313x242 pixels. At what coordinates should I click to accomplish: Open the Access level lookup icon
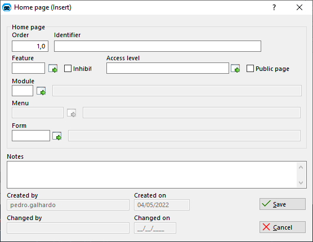[235, 69]
